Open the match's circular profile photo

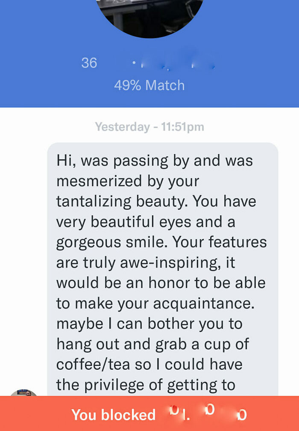point(149,17)
